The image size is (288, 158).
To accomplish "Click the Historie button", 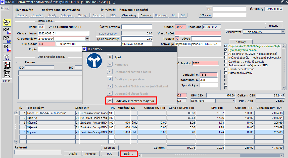I will (x=273, y=26).
